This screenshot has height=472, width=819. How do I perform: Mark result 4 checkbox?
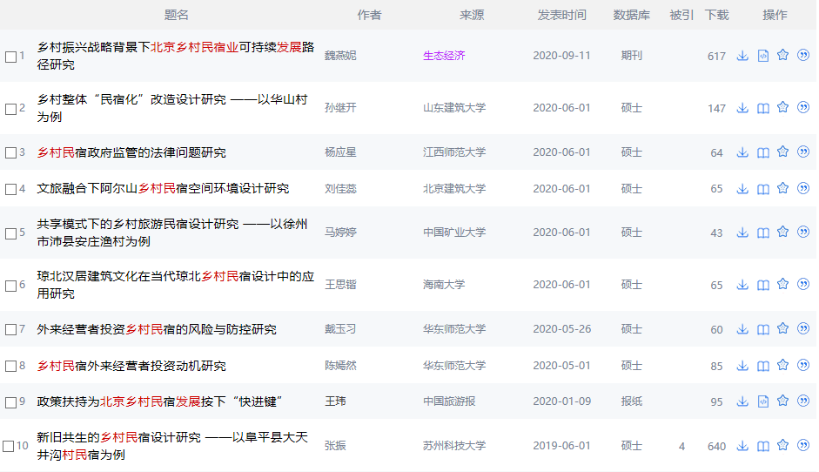click(10, 189)
